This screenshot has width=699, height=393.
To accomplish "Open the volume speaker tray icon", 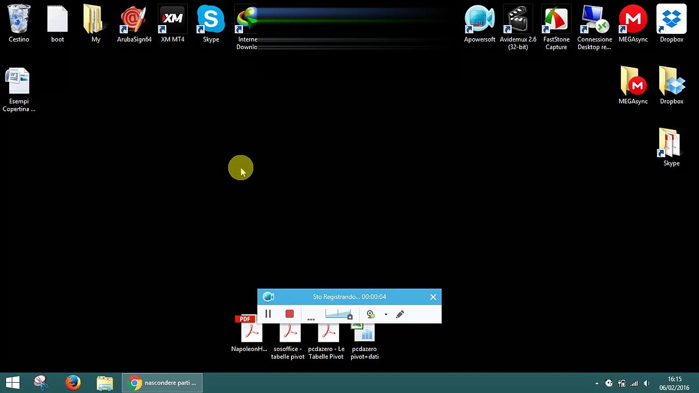I will click(647, 383).
